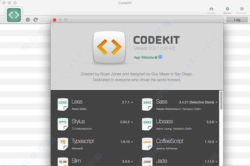Click the Stylus file icon
This screenshot has width=250, height=166.
pos(62,124)
